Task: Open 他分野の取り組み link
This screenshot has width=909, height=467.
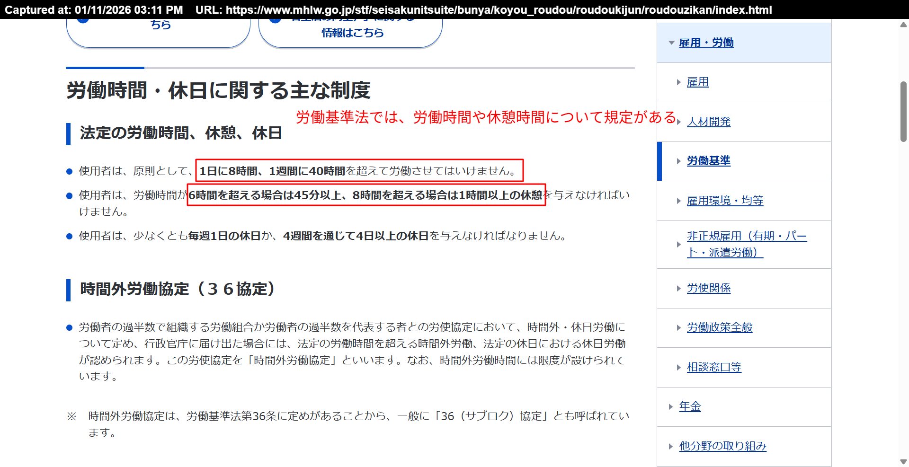Action: point(722,446)
